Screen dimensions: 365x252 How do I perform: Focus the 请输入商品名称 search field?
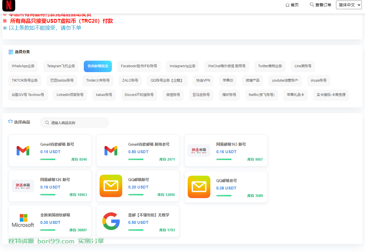tap(74, 123)
